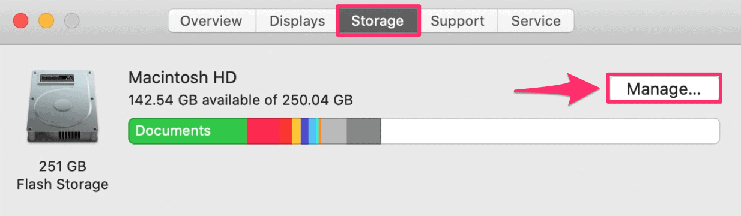The image size is (741, 216).
Task: Click the indigo storage bar segment
Action: (304, 131)
